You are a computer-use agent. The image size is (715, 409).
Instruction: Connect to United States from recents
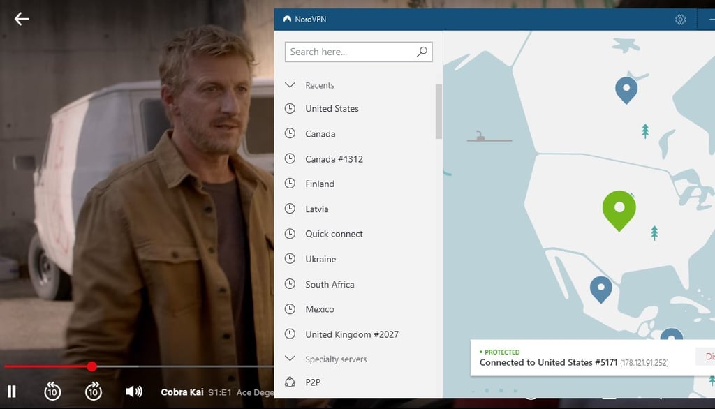click(332, 108)
